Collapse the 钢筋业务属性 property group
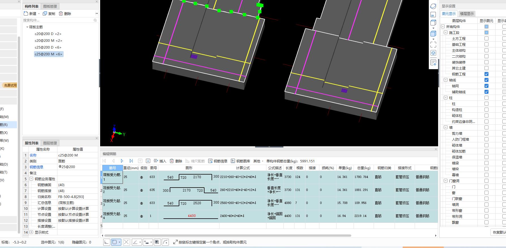This screenshot has width=506, height=248. (x=31, y=179)
